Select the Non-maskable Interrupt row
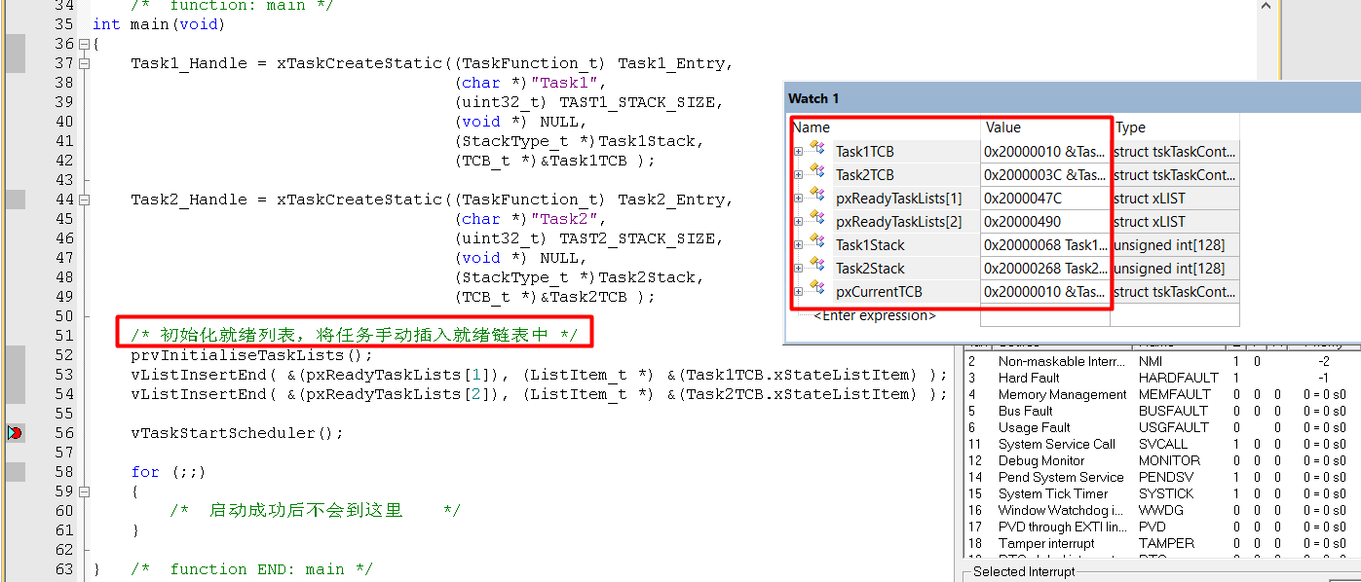This screenshot has width=1361, height=582. pyautogui.click(x=1159, y=361)
